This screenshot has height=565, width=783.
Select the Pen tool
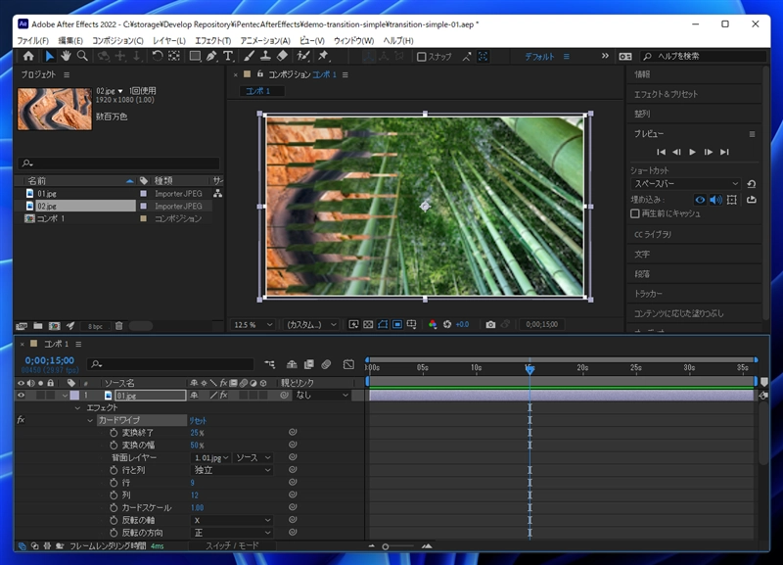pyautogui.click(x=211, y=56)
